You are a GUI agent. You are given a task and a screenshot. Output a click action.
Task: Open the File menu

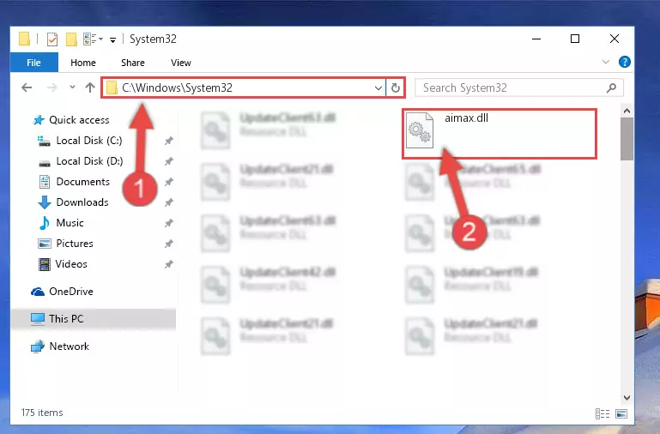coord(33,63)
